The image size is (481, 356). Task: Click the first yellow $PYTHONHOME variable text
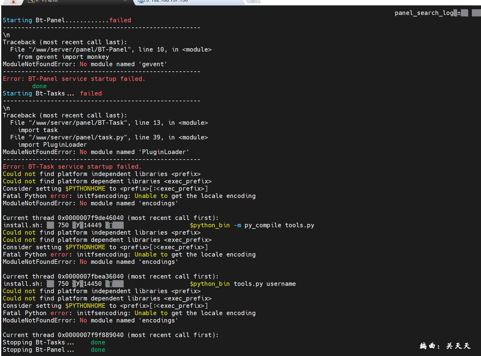pyautogui.click(x=85, y=189)
